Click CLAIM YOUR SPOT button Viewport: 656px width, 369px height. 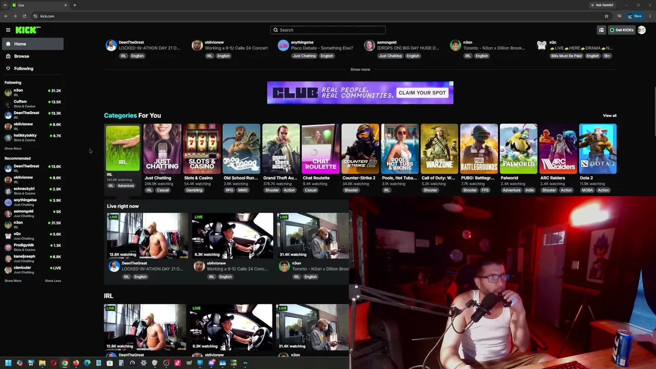(422, 93)
